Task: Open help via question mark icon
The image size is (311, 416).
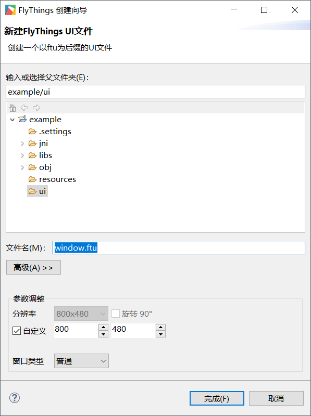Action: point(15,398)
